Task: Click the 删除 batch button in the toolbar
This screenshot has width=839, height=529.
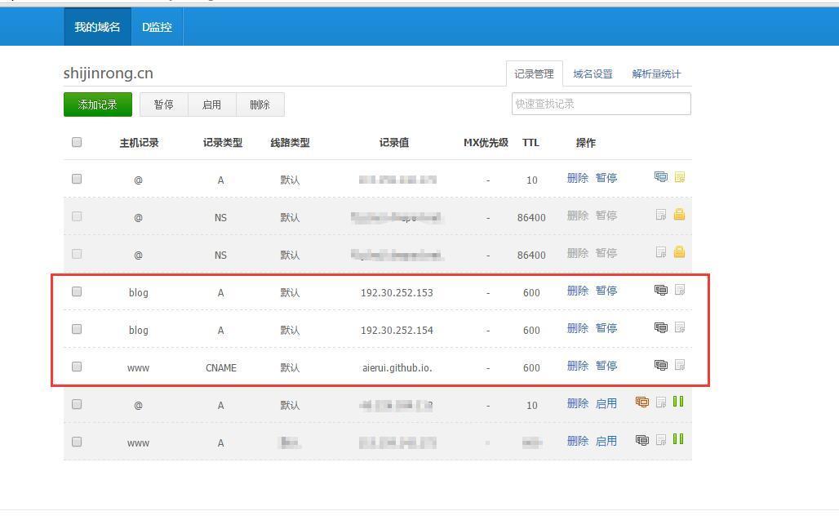Action: pyautogui.click(x=260, y=104)
